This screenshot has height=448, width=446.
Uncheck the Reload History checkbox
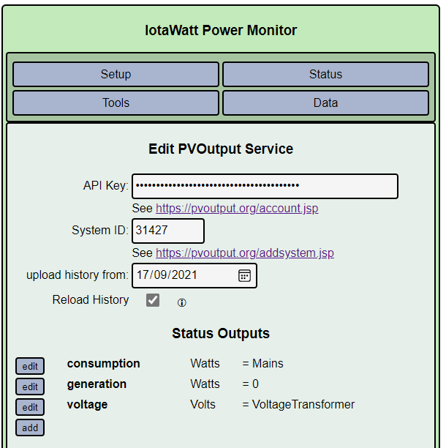coord(153,300)
